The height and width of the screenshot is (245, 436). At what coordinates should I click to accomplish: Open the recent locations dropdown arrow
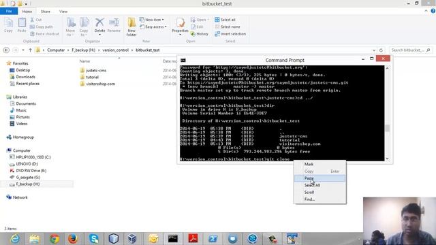pos(22,50)
